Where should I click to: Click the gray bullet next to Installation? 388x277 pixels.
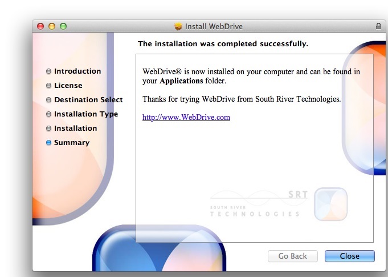click(49, 128)
